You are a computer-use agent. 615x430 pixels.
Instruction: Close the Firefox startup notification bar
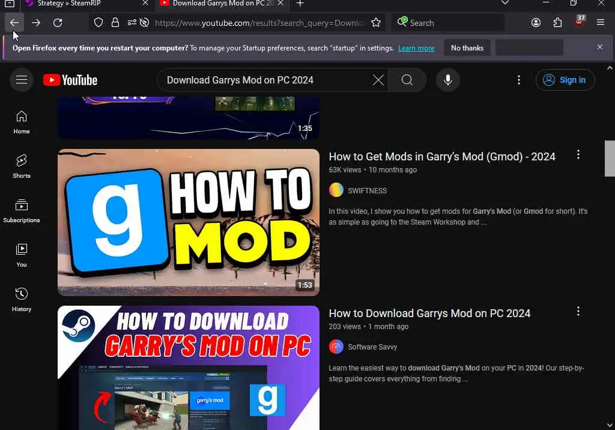click(x=600, y=47)
